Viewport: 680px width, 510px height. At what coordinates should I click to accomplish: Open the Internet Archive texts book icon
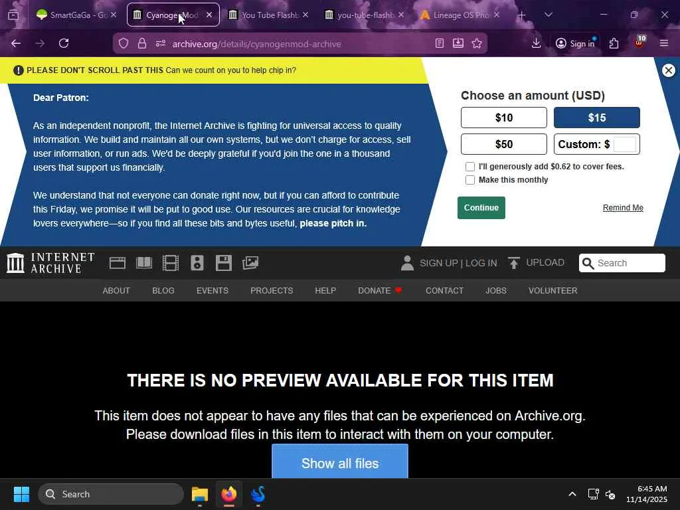click(144, 263)
